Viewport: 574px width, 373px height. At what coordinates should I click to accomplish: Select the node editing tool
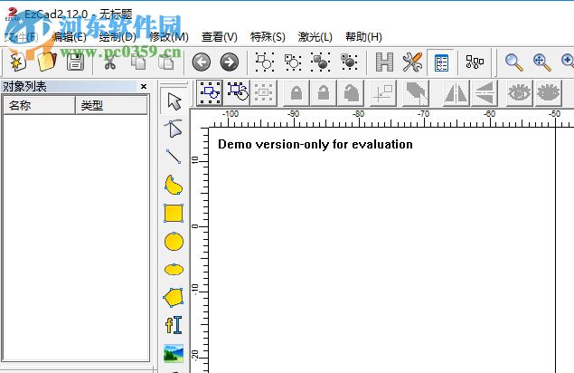[174, 129]
